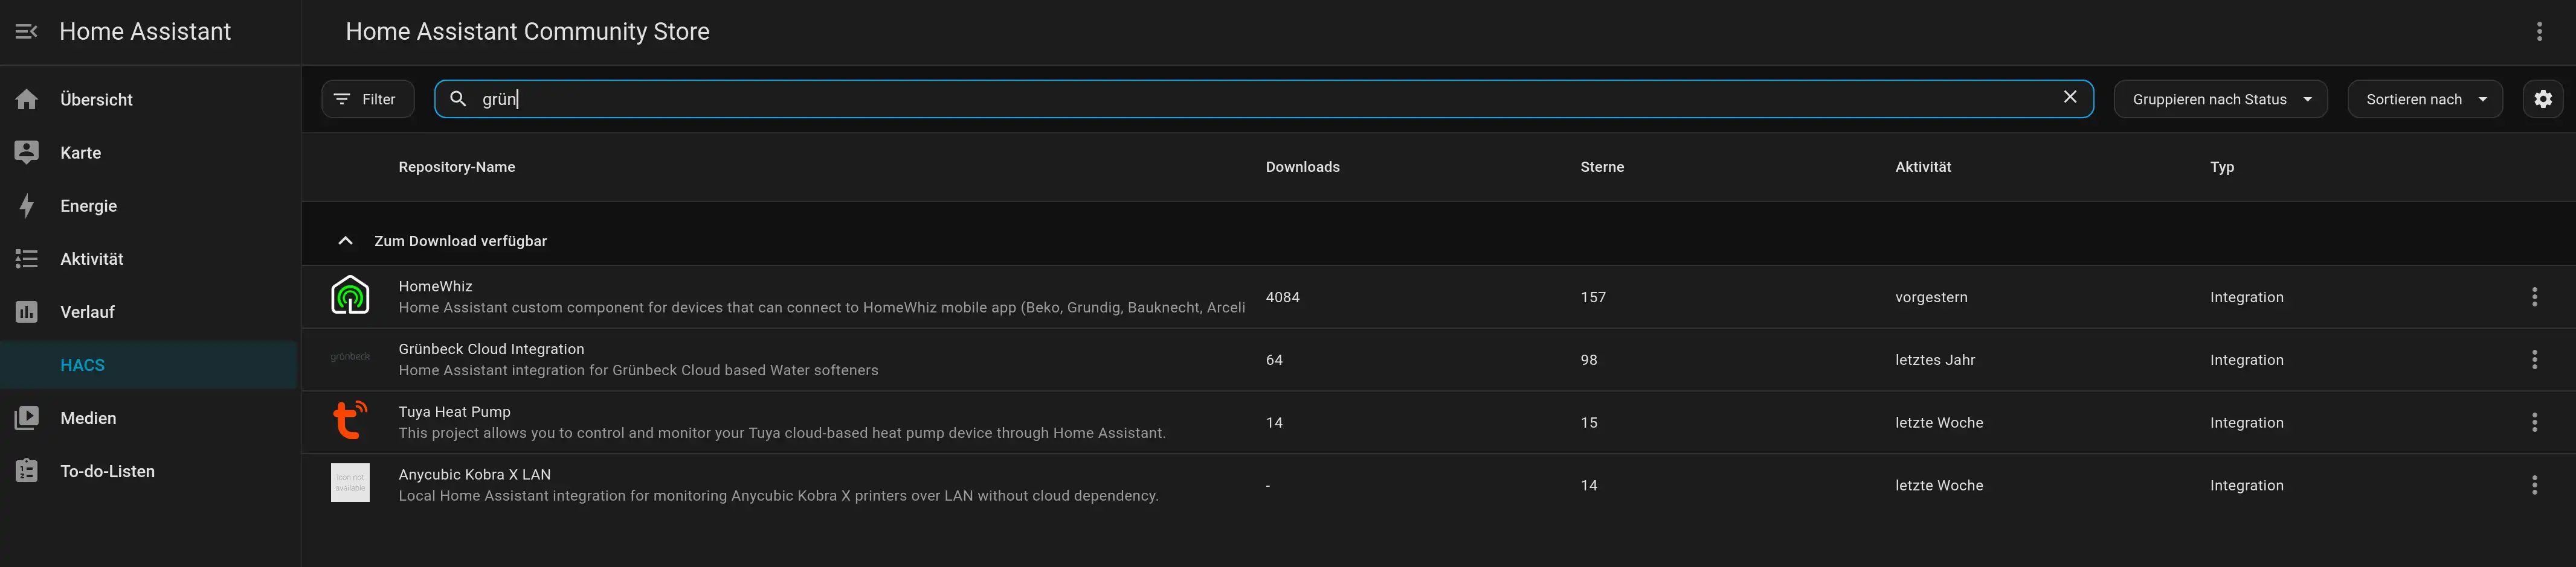Image resolution: width=2576 pixels, height=567 pixels.
Task: Sort by Sterne column header
Action: coord(1601,166)
